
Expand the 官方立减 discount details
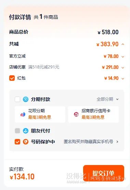pyautogui.click(x=123, y=57)
